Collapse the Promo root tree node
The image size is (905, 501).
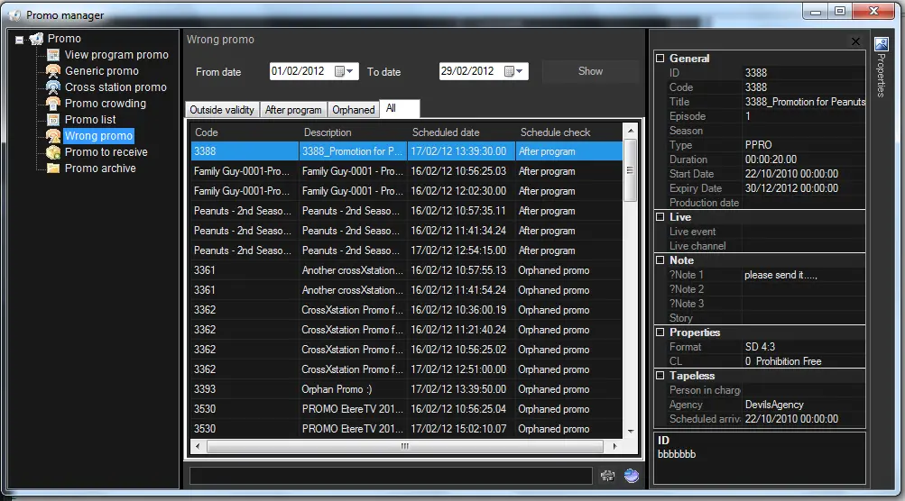[20, 40]
